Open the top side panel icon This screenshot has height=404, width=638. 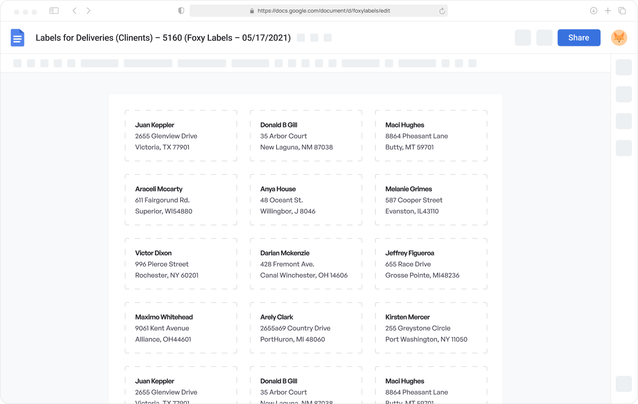coord(624,67)
